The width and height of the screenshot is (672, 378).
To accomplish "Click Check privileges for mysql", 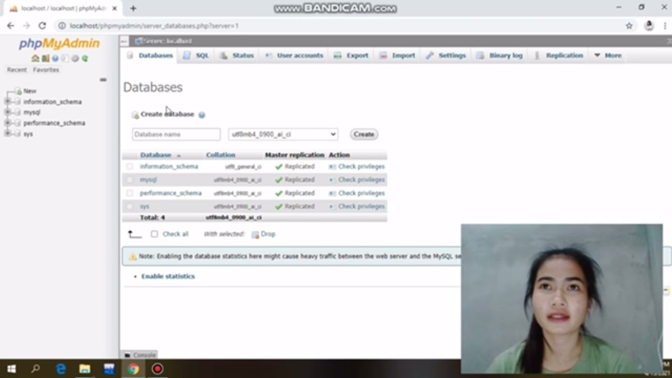I will 361,180.
